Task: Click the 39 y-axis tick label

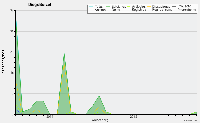Action: click(x=12, y=10)
